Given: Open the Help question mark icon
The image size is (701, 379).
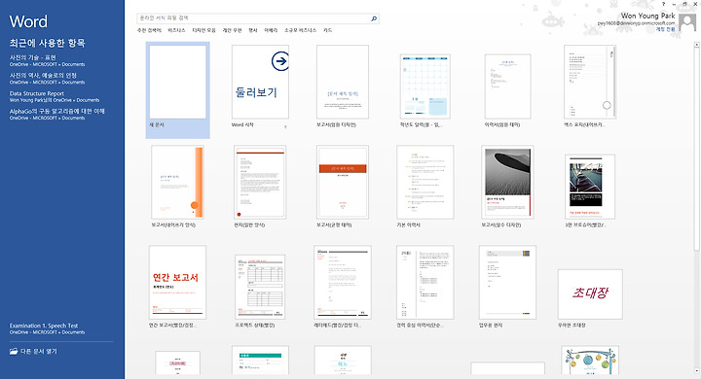Looking at the screenshot, I should click(x=663, y=4).
